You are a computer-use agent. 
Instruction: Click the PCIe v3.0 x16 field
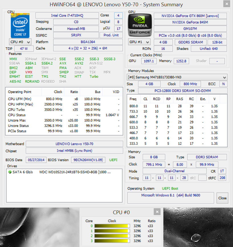pyautogui.click(x=190, y=35)
